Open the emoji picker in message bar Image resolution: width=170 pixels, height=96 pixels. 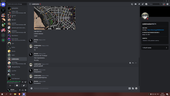pos(136,88)
